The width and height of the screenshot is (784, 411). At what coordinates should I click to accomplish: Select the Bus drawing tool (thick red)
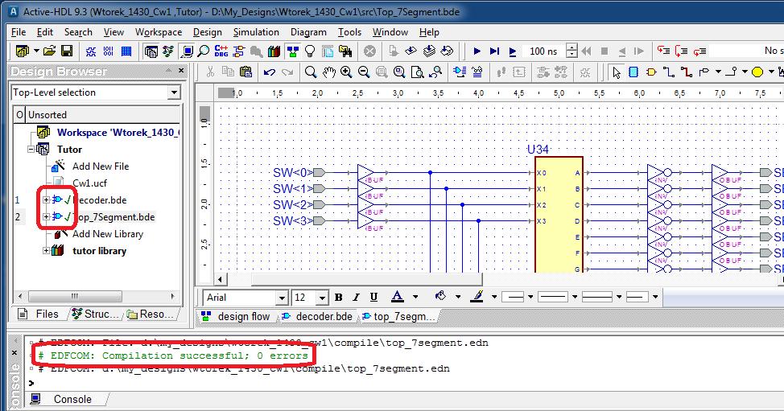pos(687,72)
